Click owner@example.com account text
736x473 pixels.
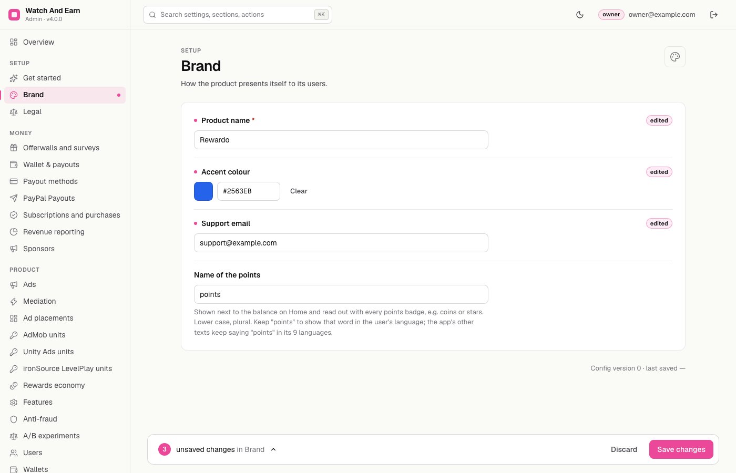662,15
